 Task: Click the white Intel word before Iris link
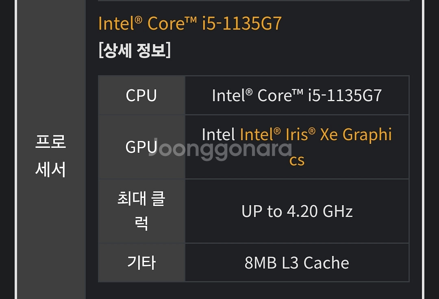(218, 134)
